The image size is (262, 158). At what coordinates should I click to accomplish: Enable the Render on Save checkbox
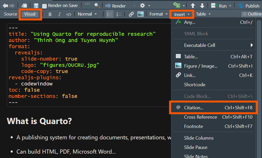[44, 6]
